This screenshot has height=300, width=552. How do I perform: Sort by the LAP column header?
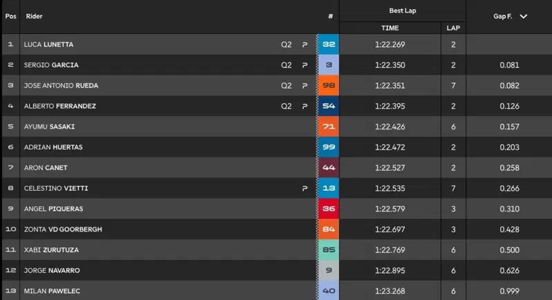[453, 28]
